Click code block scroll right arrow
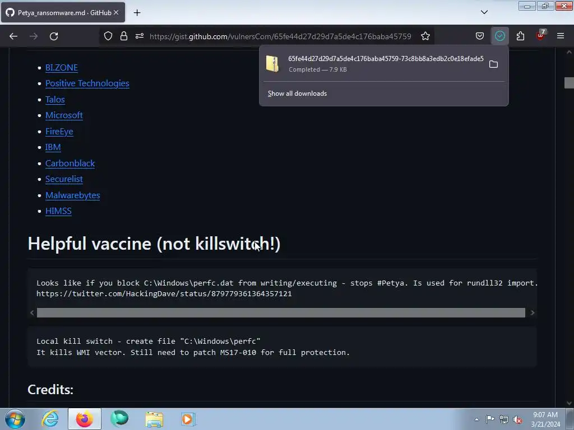This screenshot has width=574, height=430. tap(533, 312)
